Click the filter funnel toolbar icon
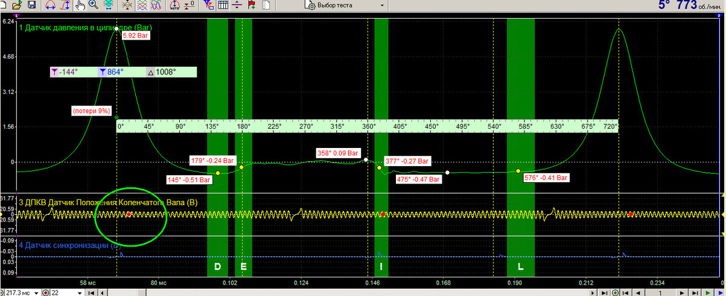Viewport: 726px width, 296px height. pyautogui.click(x=208, y=5)
